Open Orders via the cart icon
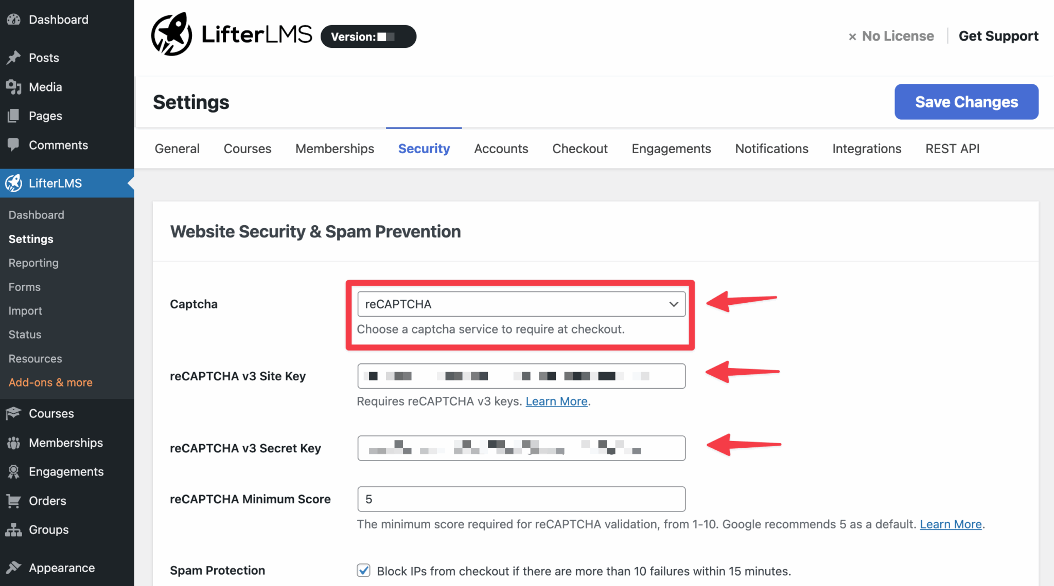1054x586 pixels. pyautogui.click(x=13, y=501)
